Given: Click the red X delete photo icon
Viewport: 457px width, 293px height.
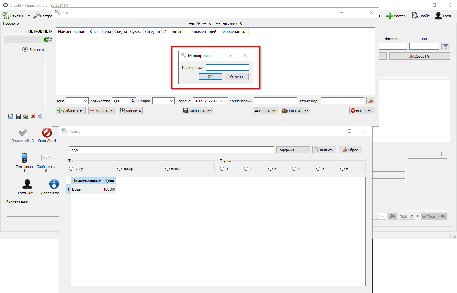Looking at the screenshot, I should 33,116.
